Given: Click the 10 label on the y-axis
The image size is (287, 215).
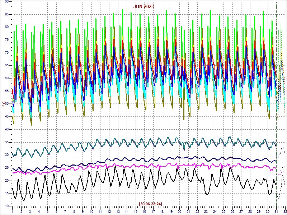Looking at the screenshot, I should (x=7, y=206).
